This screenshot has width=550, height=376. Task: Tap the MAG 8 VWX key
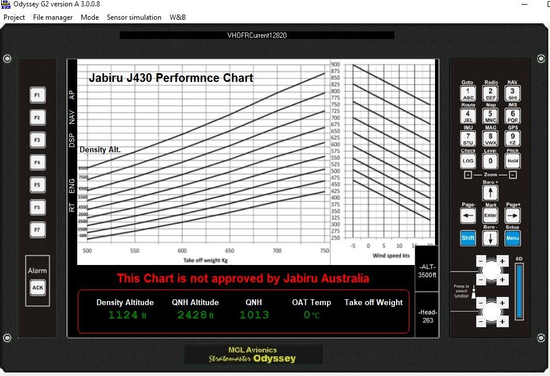tap(490, 138)
